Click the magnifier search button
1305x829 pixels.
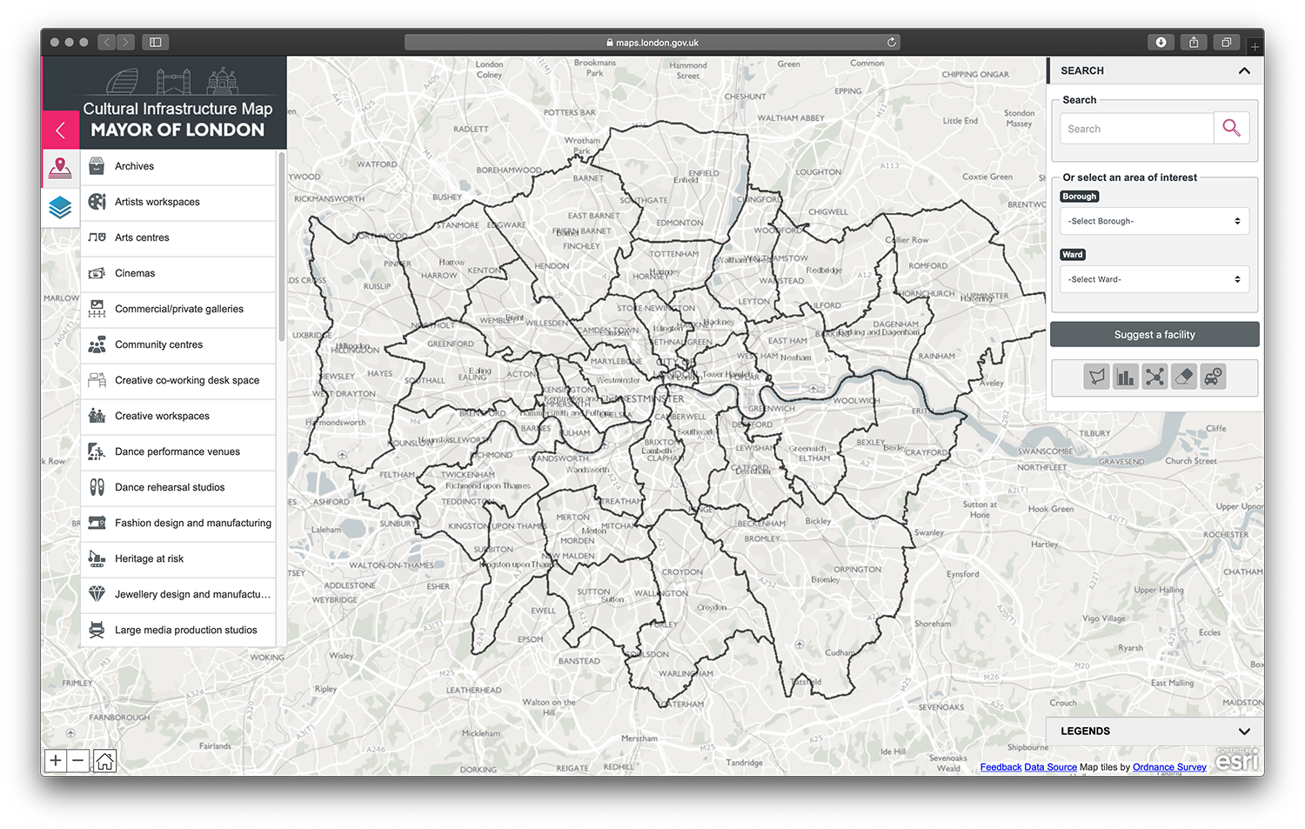click(1231, 128)
